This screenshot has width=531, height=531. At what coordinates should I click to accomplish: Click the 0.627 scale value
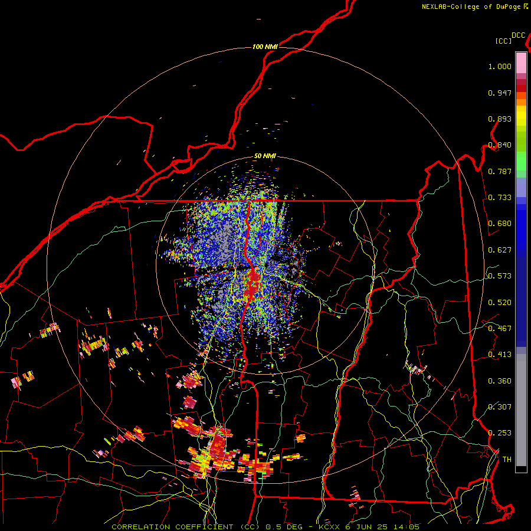500,250
